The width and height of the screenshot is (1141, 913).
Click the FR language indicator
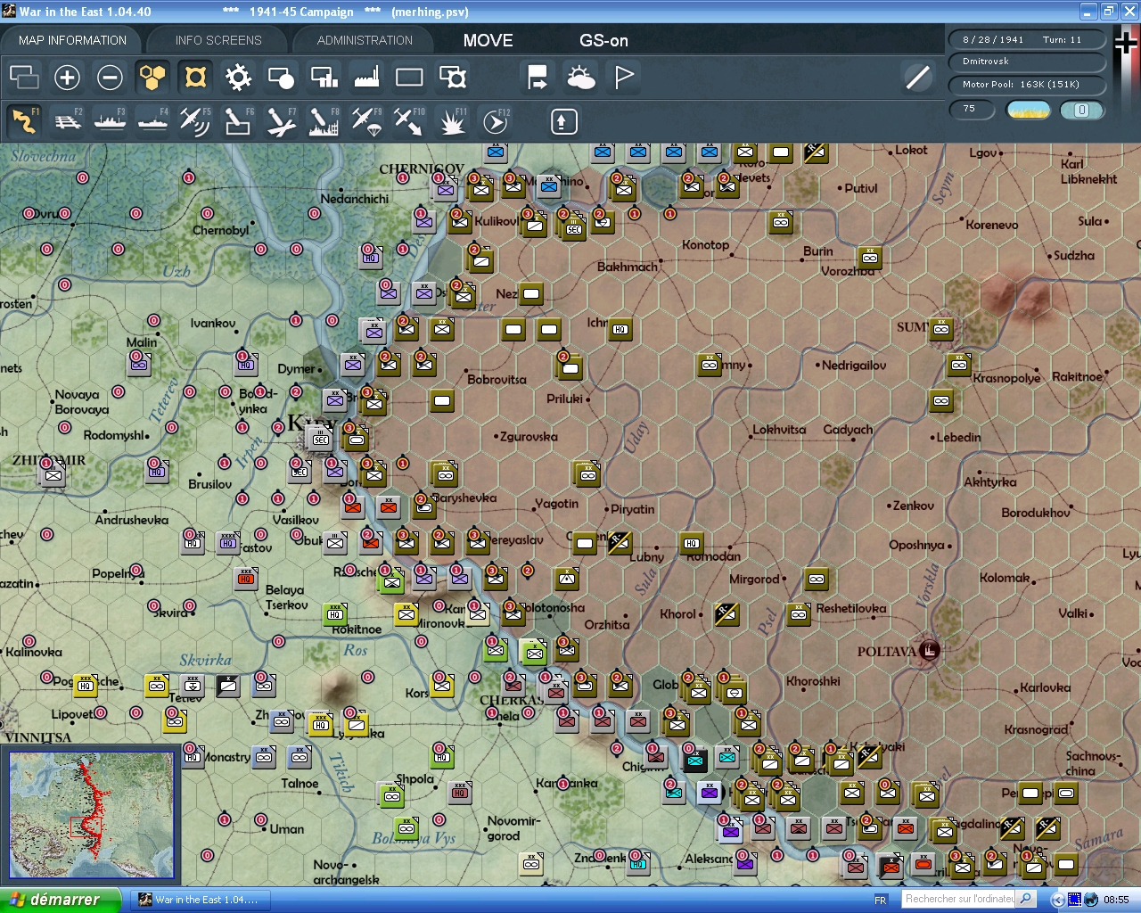881,900
